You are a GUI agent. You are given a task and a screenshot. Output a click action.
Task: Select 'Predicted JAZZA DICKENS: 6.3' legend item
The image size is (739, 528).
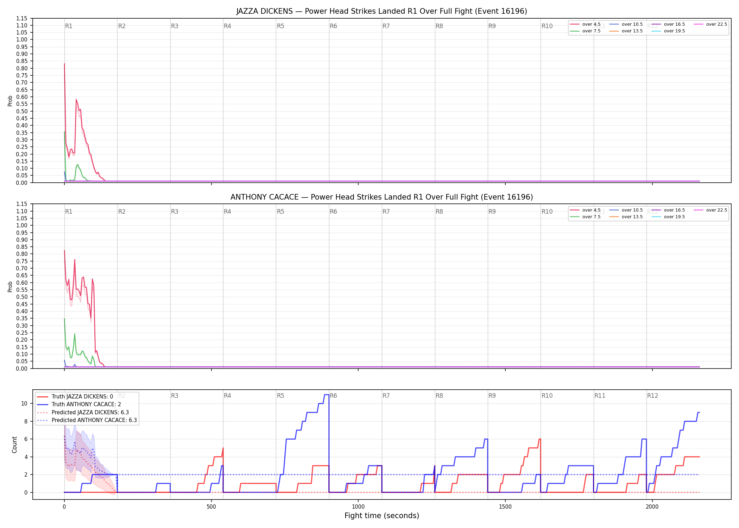(x=83, y=413)
